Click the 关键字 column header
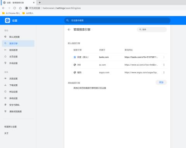The height and width of the screenshot is (148, 186). coord(102,50)
